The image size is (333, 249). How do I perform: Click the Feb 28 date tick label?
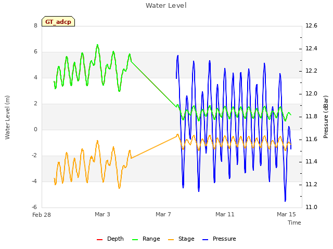pos(42,215)
